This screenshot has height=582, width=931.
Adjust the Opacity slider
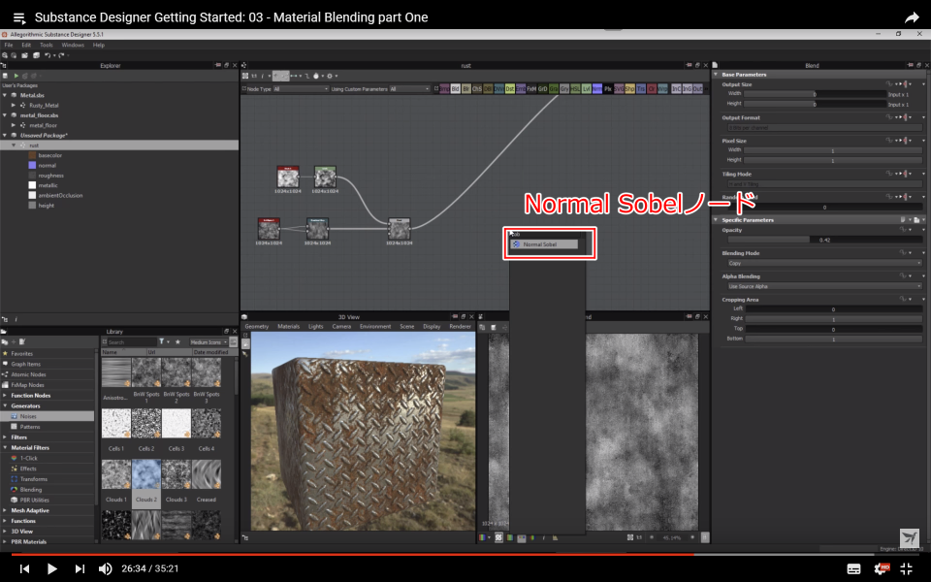(824, 240)
